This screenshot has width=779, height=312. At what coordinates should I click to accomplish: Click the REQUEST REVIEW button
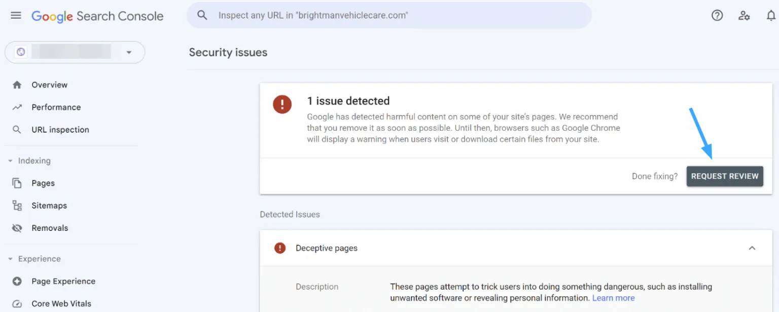pos(725,176)
